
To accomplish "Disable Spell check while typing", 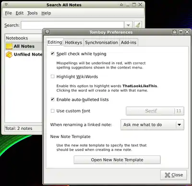I will (x=52, y=54).
